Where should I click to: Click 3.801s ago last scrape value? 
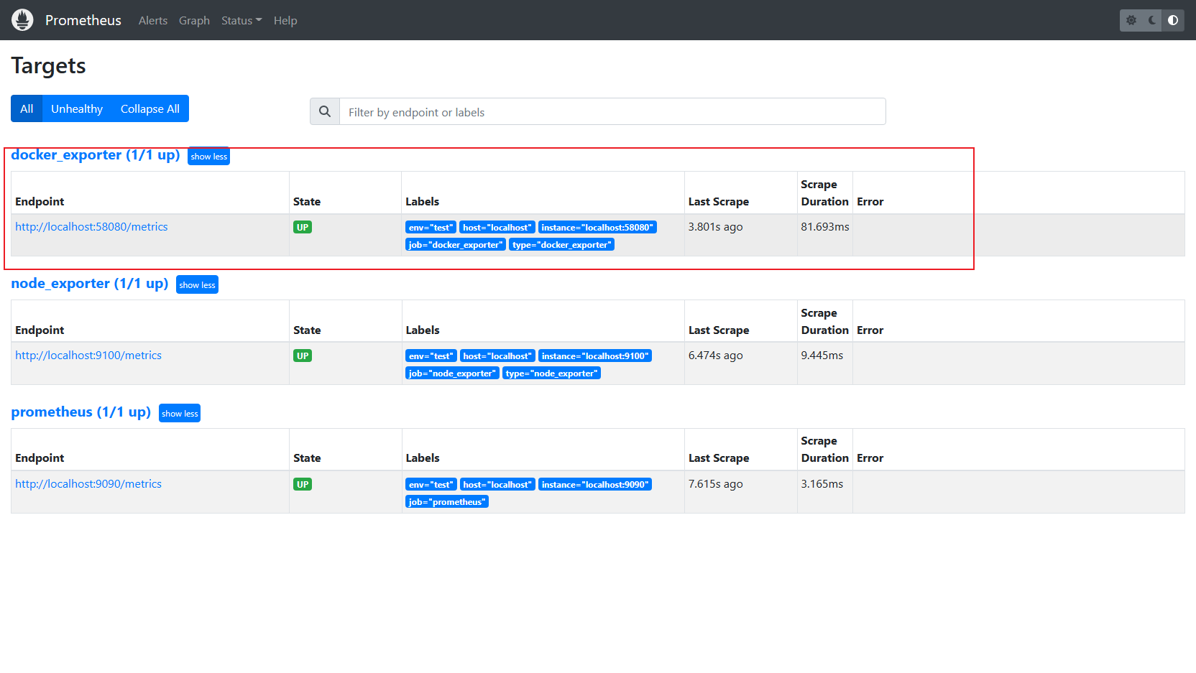click(x=716, y=227)
